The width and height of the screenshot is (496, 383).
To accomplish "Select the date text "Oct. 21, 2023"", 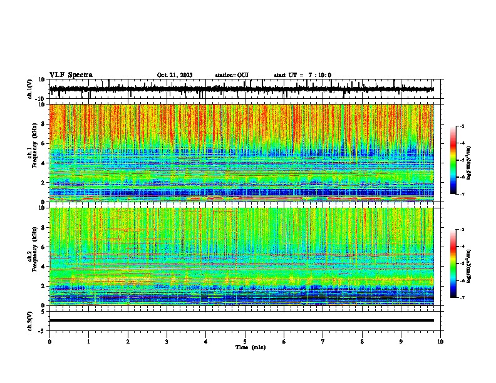I will tap(175, 75).
